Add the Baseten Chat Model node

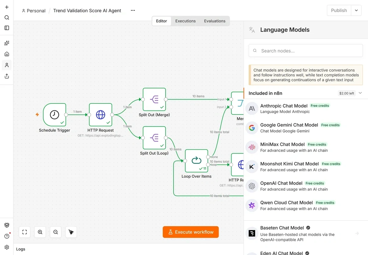[x=306, y=234]
